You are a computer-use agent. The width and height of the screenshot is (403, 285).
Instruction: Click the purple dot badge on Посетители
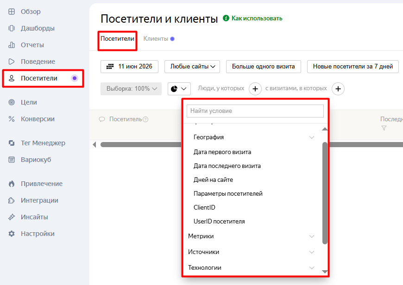click(75, 78)
